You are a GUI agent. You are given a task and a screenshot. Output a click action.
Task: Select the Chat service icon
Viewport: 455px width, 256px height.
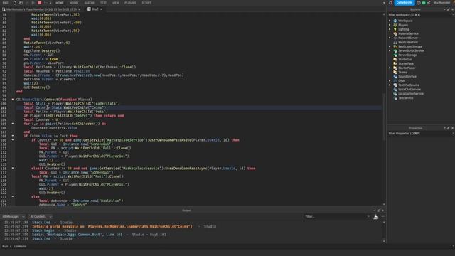[395, 80]
